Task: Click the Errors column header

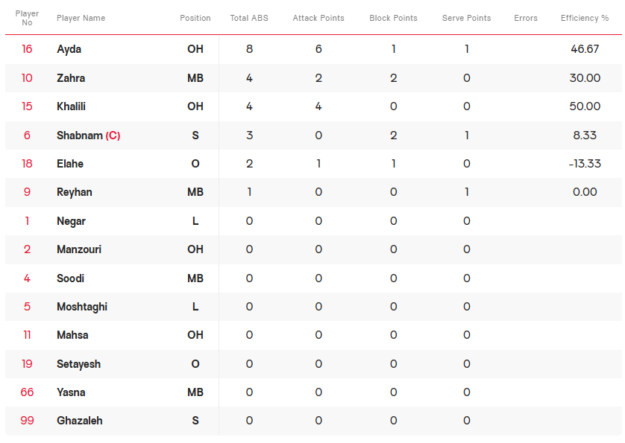Action: [x=525, y=18]
